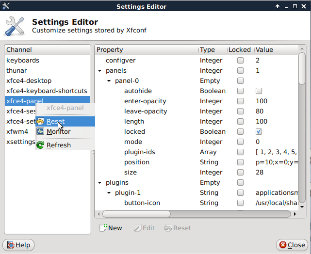Image resolution: width=311 pixels, height=254 pixels.
Task: Click the shade window arrow in title bar
Action: pyautogui.click(x=278, y=6)
